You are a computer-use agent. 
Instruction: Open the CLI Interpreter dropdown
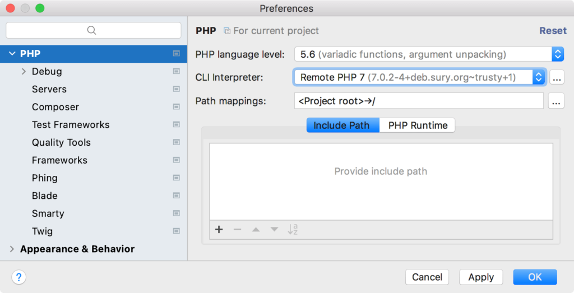[420, 77]
